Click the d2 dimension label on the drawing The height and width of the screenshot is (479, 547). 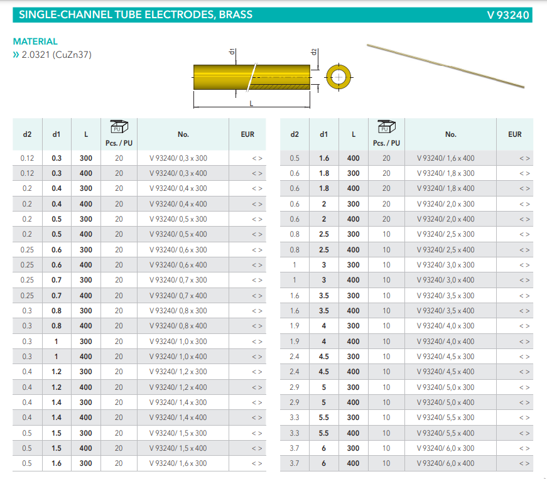(314, 53)
